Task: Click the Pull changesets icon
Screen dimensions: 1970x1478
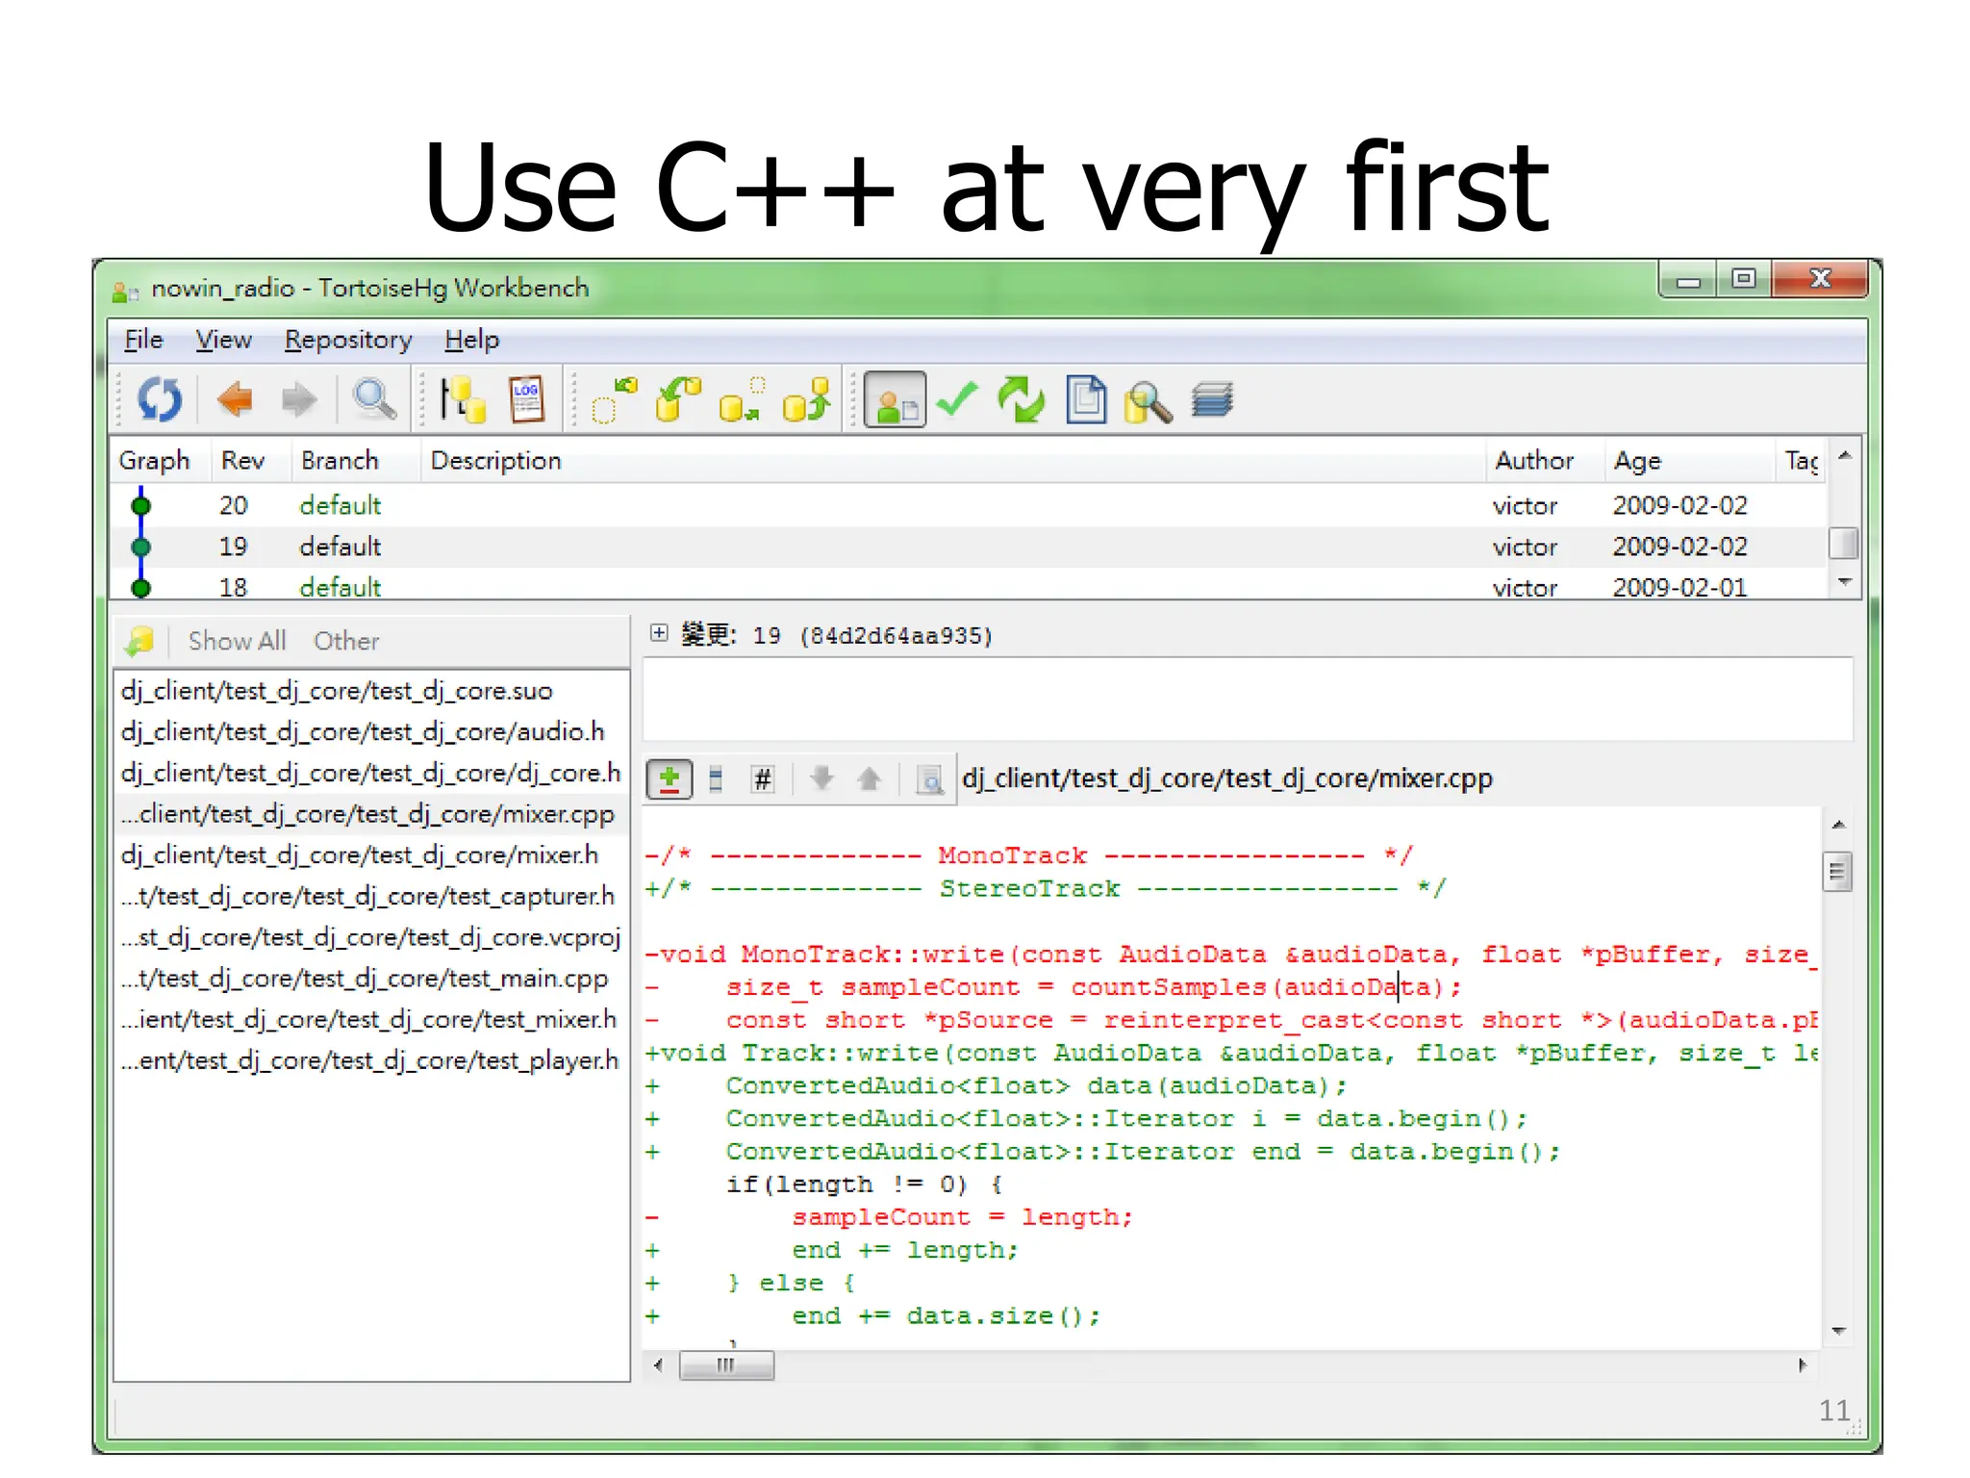Action: click(x=677, y=399)
